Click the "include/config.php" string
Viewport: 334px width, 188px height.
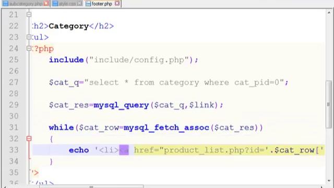coord(139,60)
